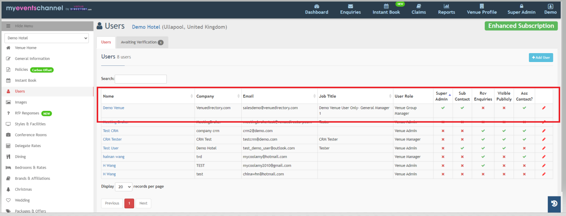Open the Reports chart icon

tap(447, 6)
